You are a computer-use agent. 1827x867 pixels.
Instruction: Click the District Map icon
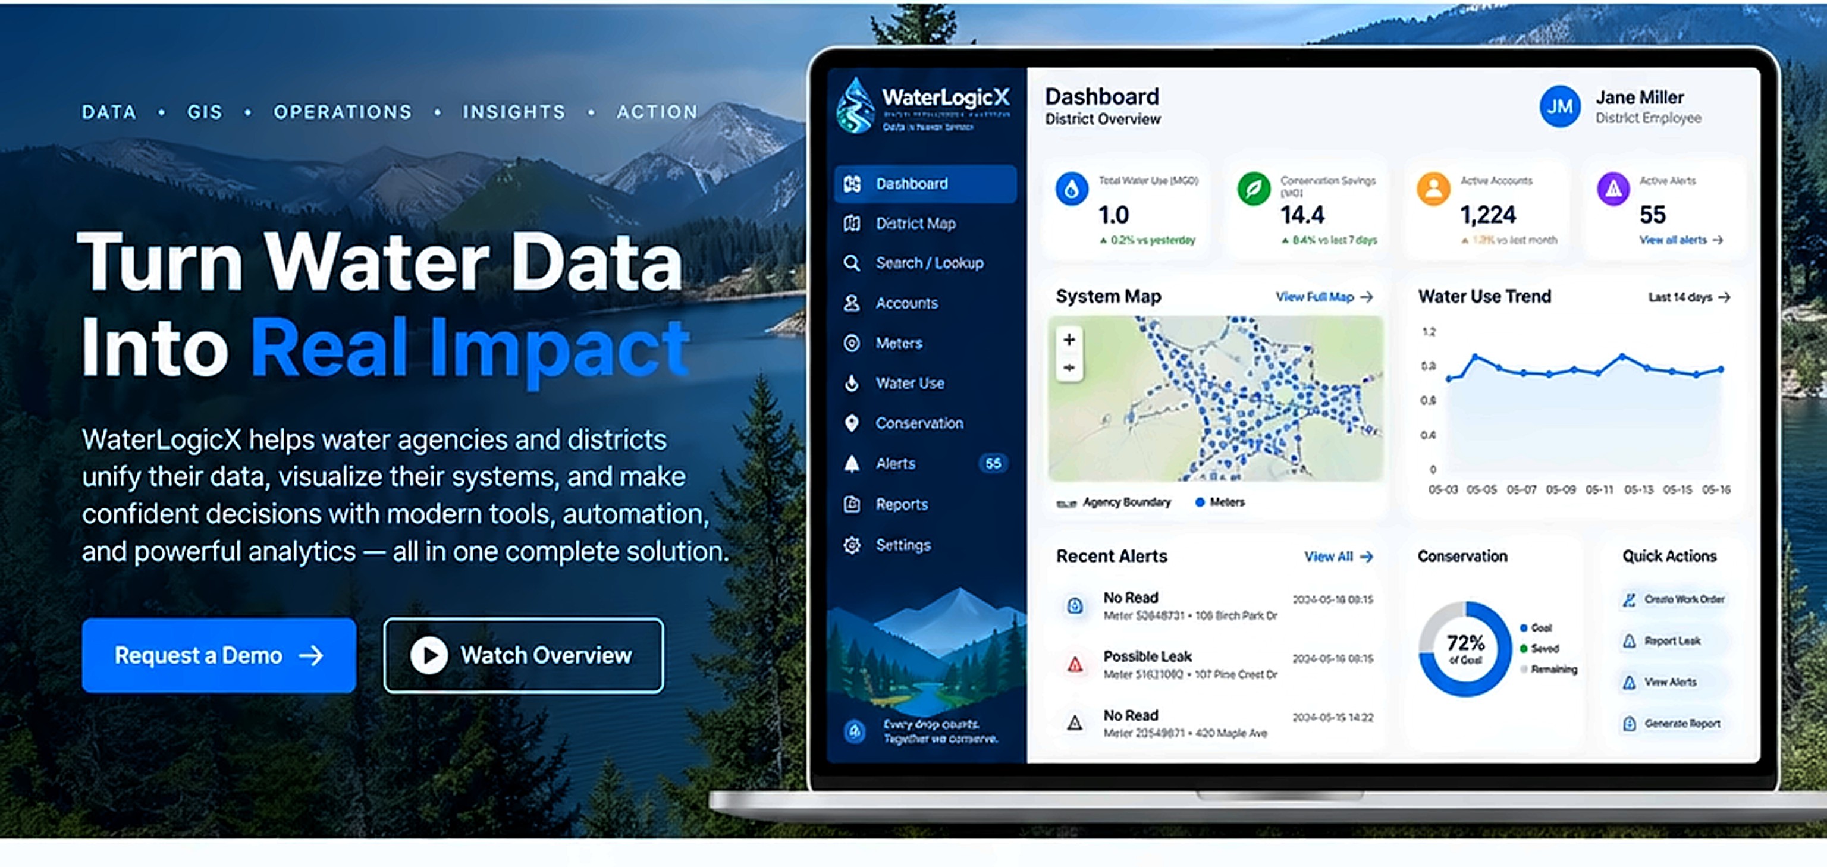pyautogui.click(x=852, y=224)
